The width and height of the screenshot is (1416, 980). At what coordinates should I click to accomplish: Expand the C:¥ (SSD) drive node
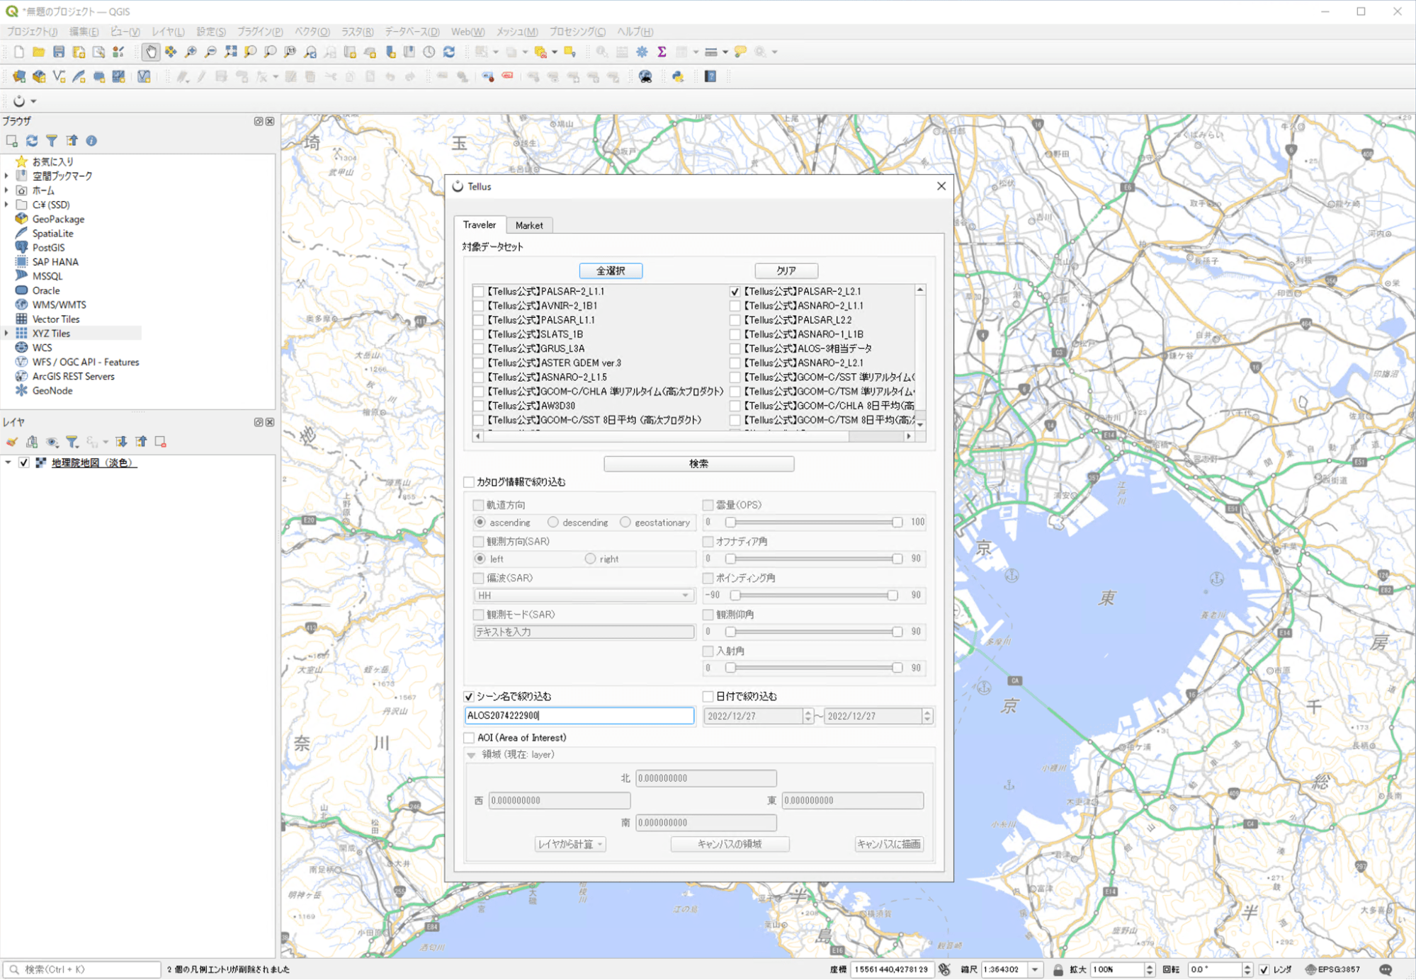coord(7,205)
